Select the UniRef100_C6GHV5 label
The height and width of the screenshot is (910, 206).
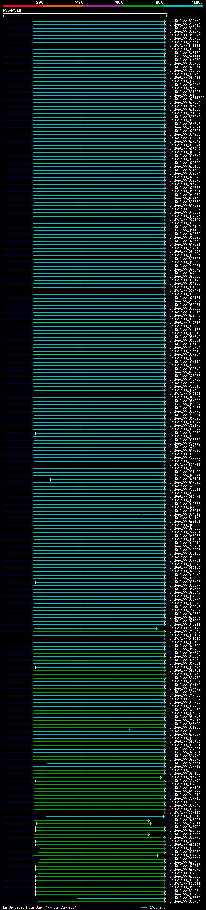tap(184, 71)
